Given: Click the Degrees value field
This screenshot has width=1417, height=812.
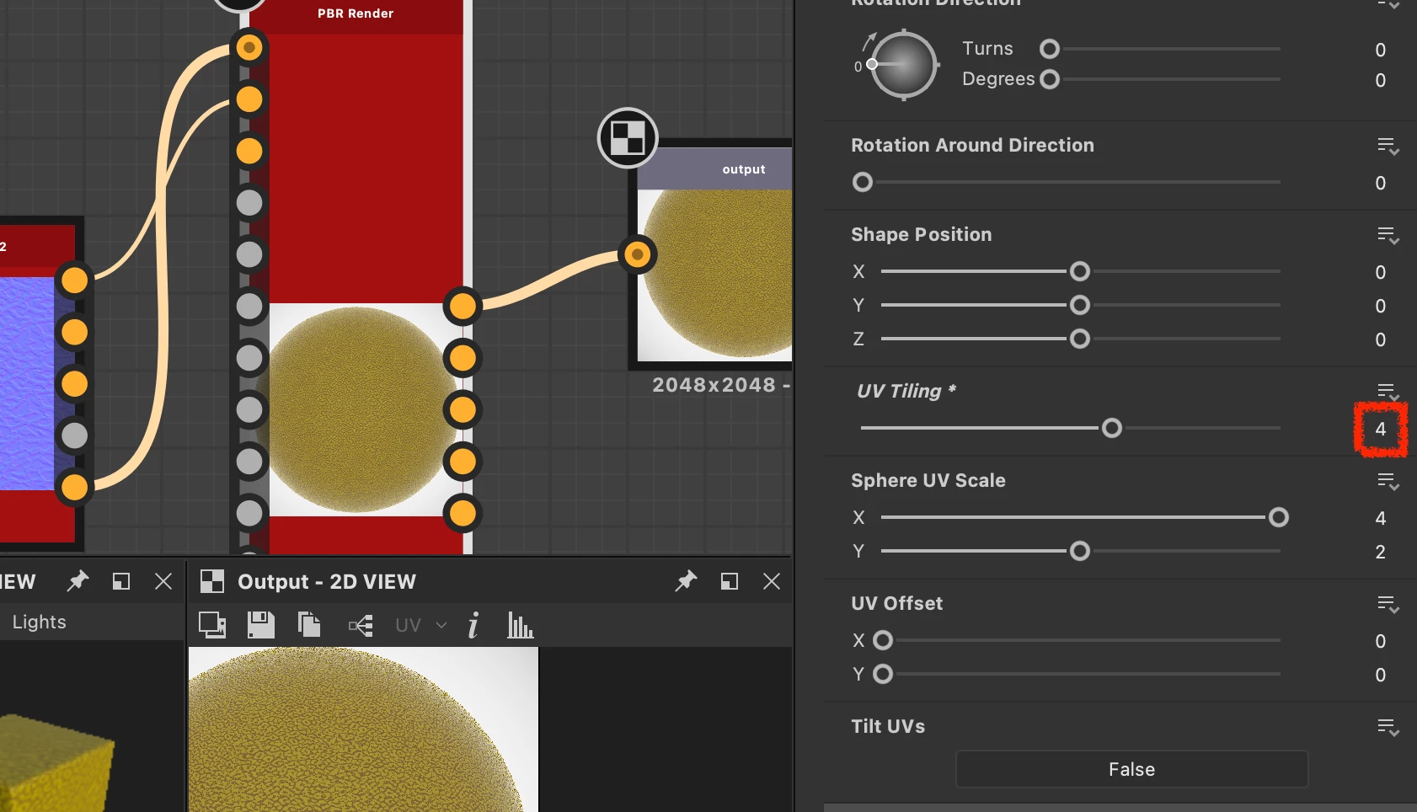Looking at the screenshot, I should [1381, 80].
